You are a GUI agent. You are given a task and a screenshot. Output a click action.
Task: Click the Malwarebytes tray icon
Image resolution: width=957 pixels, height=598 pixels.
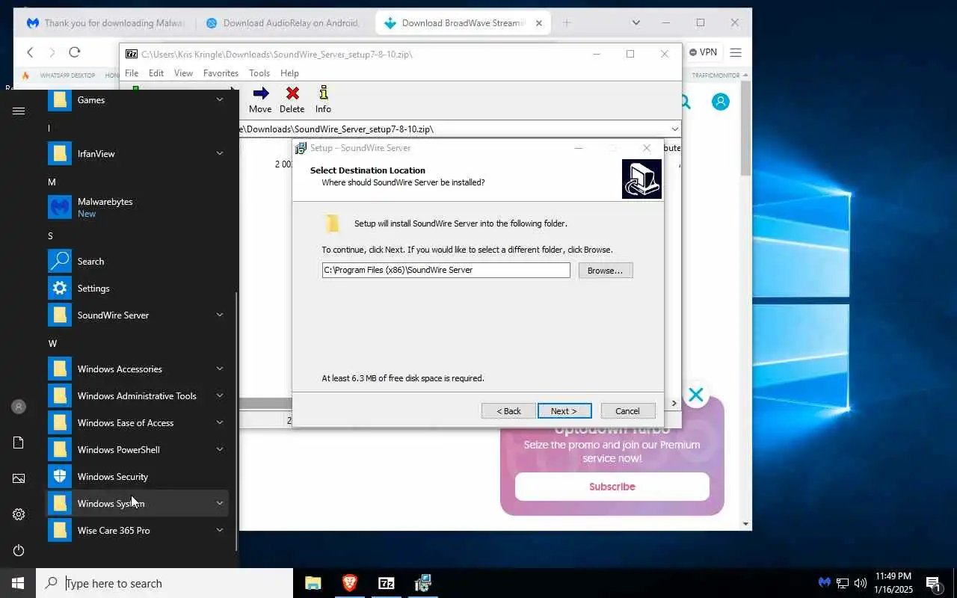coord(824,583)
